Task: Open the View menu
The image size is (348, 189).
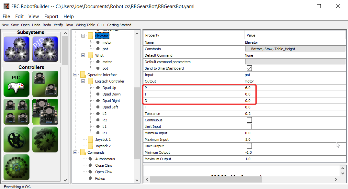Action: [34, 17]
